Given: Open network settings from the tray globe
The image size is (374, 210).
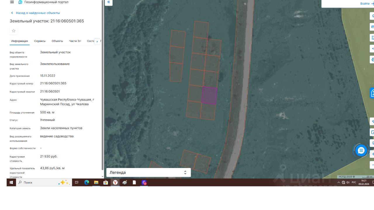Looking at the screenshot, I should pyautogui.click(x=343, y=182).
